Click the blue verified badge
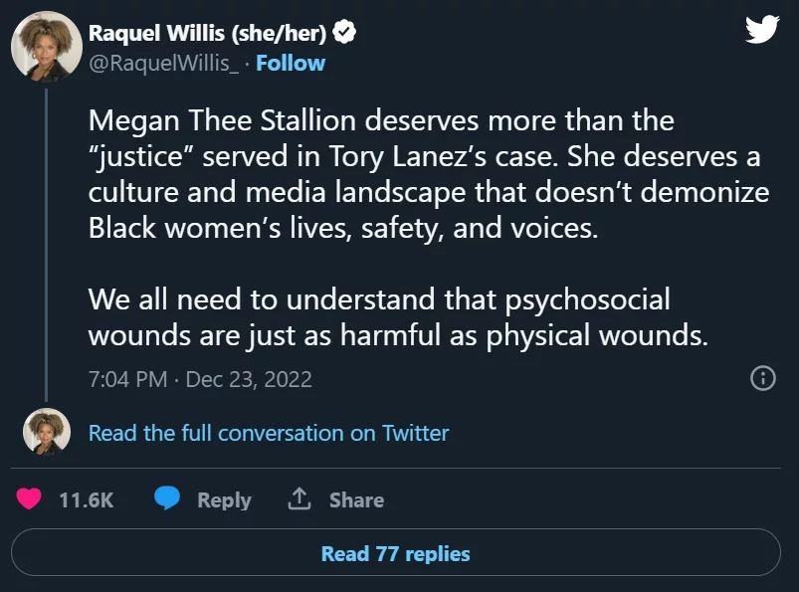 345,33
